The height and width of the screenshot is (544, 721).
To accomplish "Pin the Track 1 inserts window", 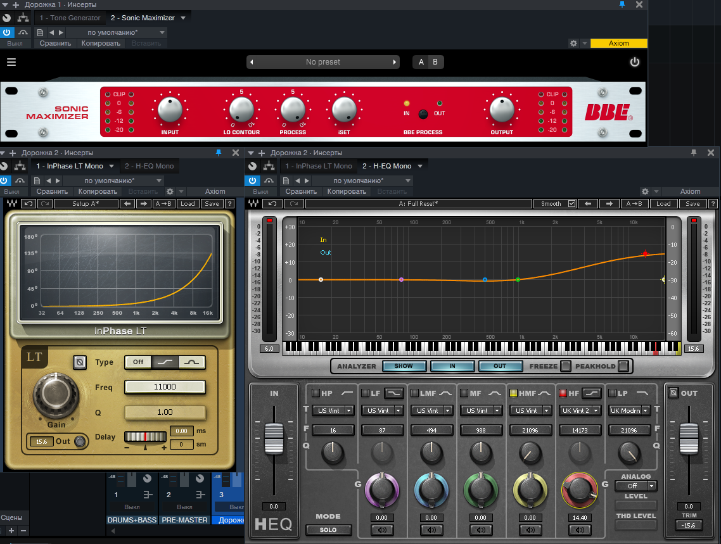I will (x=622, y=4).
